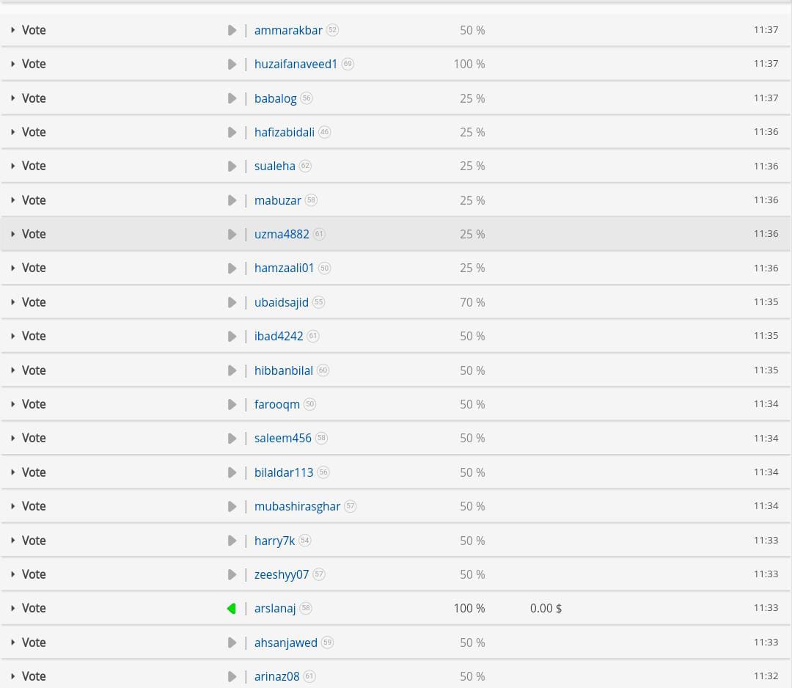Click the green arrow icon beside arslanaj

(232, 609)
